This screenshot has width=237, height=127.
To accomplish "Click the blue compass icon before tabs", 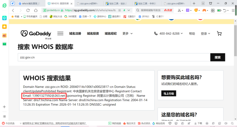I will point(13,3).
